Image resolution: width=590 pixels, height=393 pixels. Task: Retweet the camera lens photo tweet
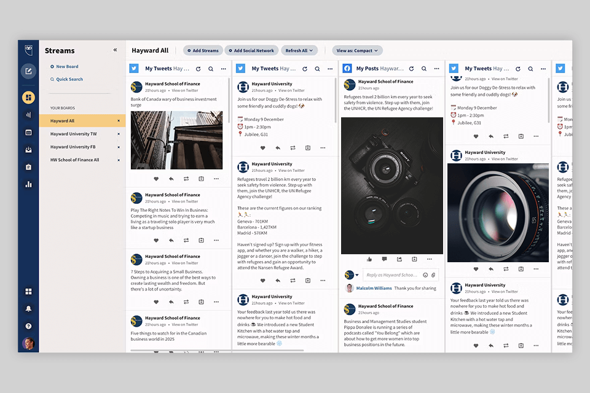pos(506,269)
